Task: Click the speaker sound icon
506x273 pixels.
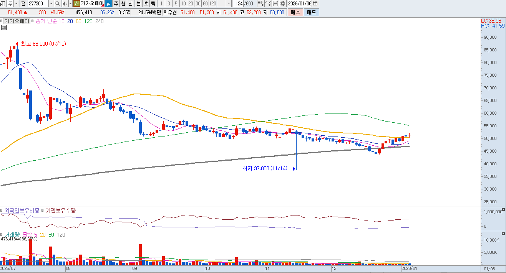Action: coord(65,3)
